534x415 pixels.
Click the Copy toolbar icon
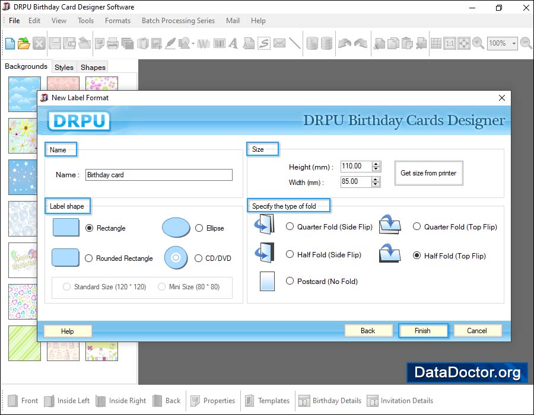click(x=393, y=43)
